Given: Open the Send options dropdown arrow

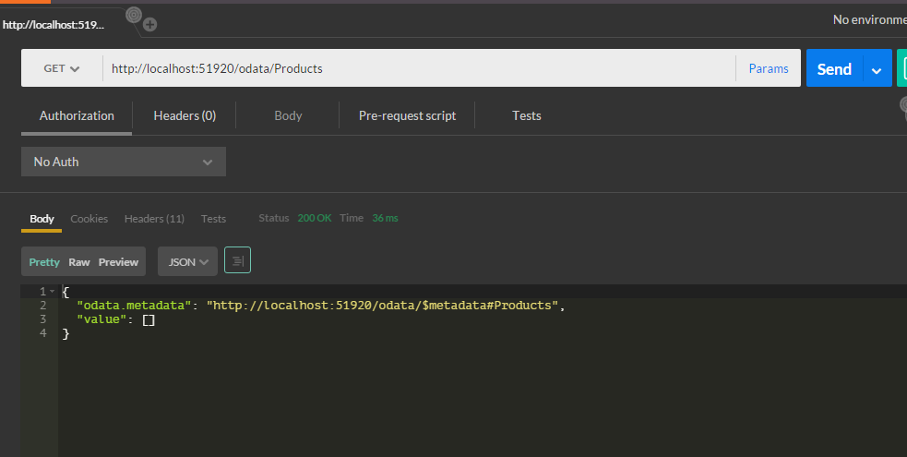Looking at the screenshot, I should point(877,69).
